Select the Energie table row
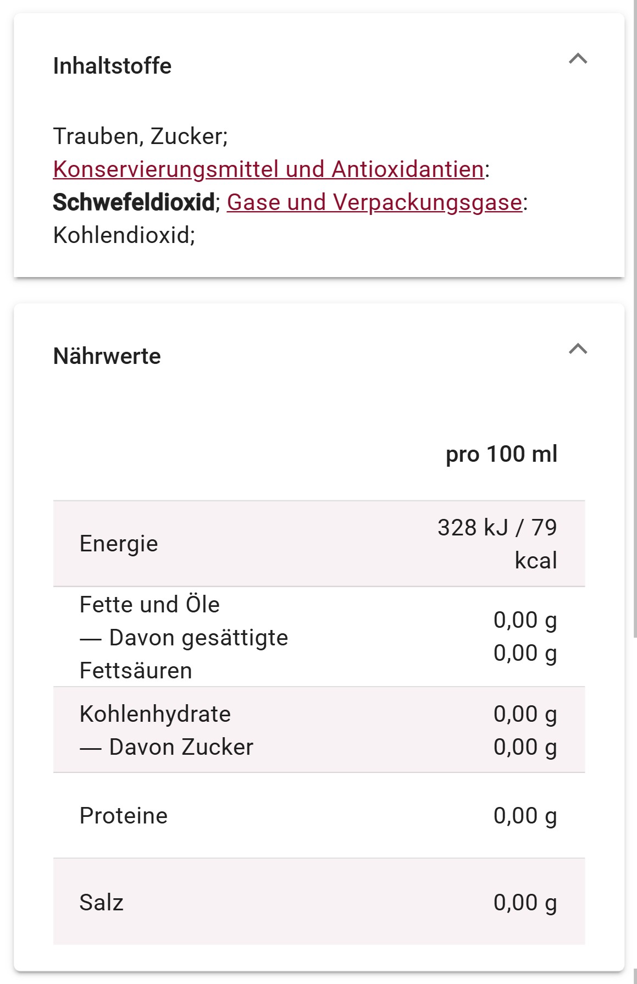637x984 pixels. (x=319, y=544)
